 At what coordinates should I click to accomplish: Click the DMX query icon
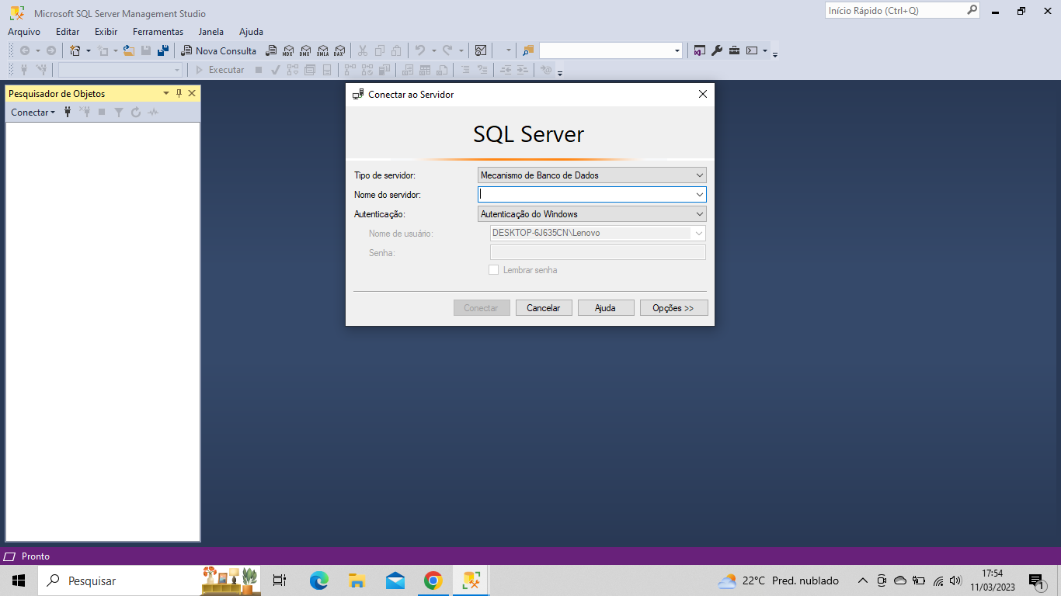click(305, 50)
